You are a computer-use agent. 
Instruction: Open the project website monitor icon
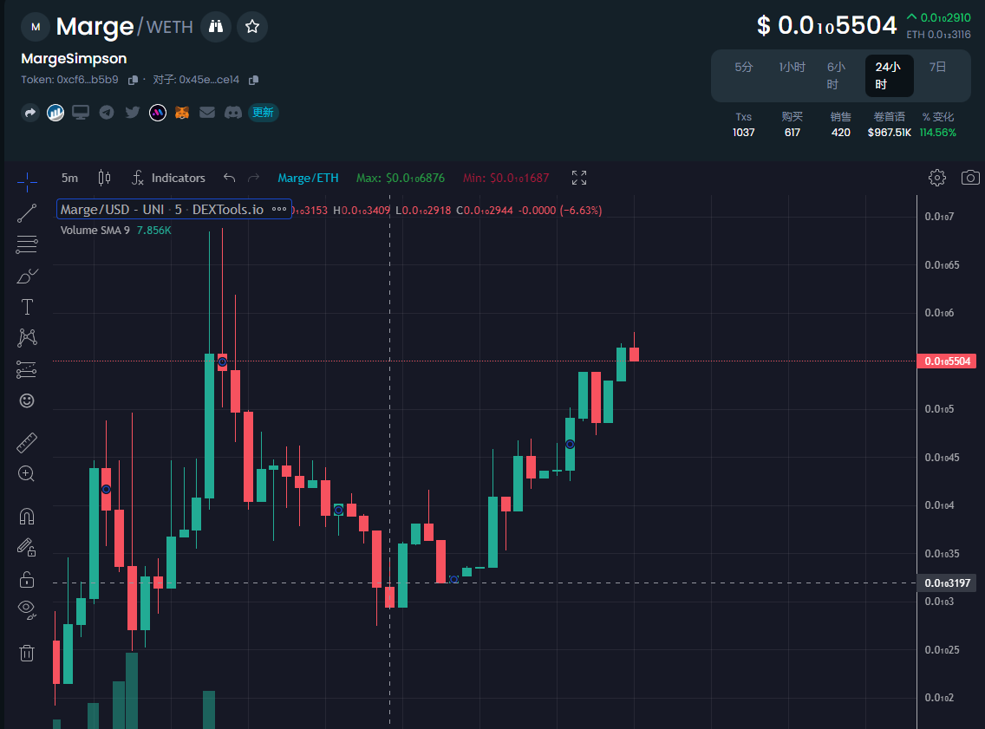pos(81,113)
